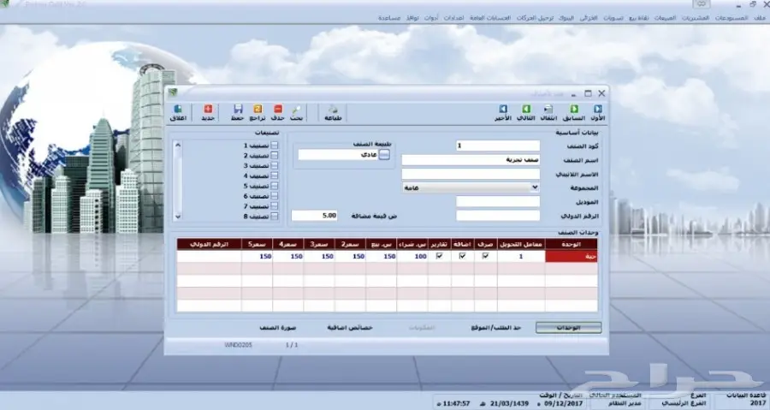The image size is (770, 410).
Task: Open the أدوات menu
Action: click(x=431, y=18)
